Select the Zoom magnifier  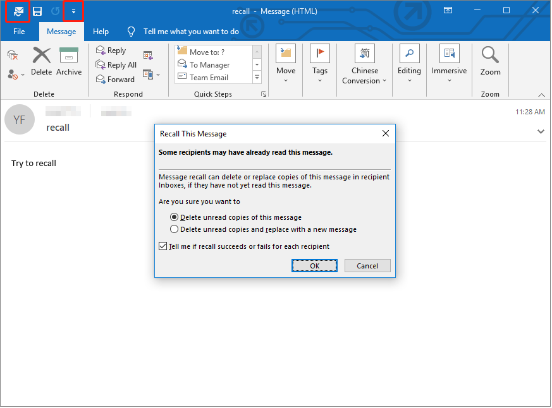click(490, 63)
